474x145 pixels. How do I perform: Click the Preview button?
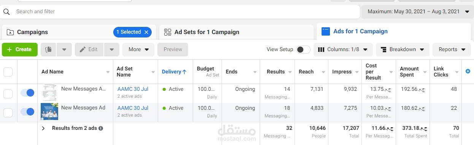click(173, 49)
